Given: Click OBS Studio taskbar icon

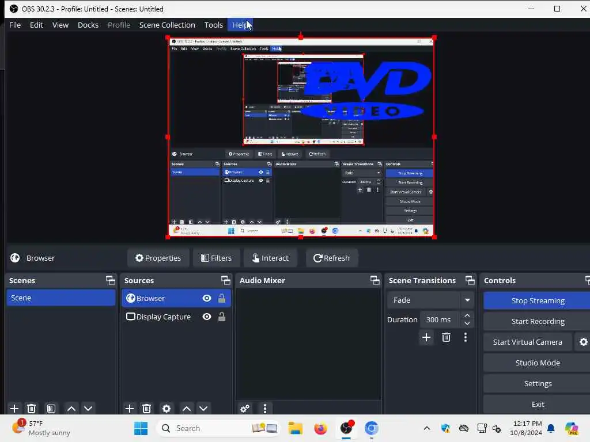Looking at the screenshot, I should [346, 428].
